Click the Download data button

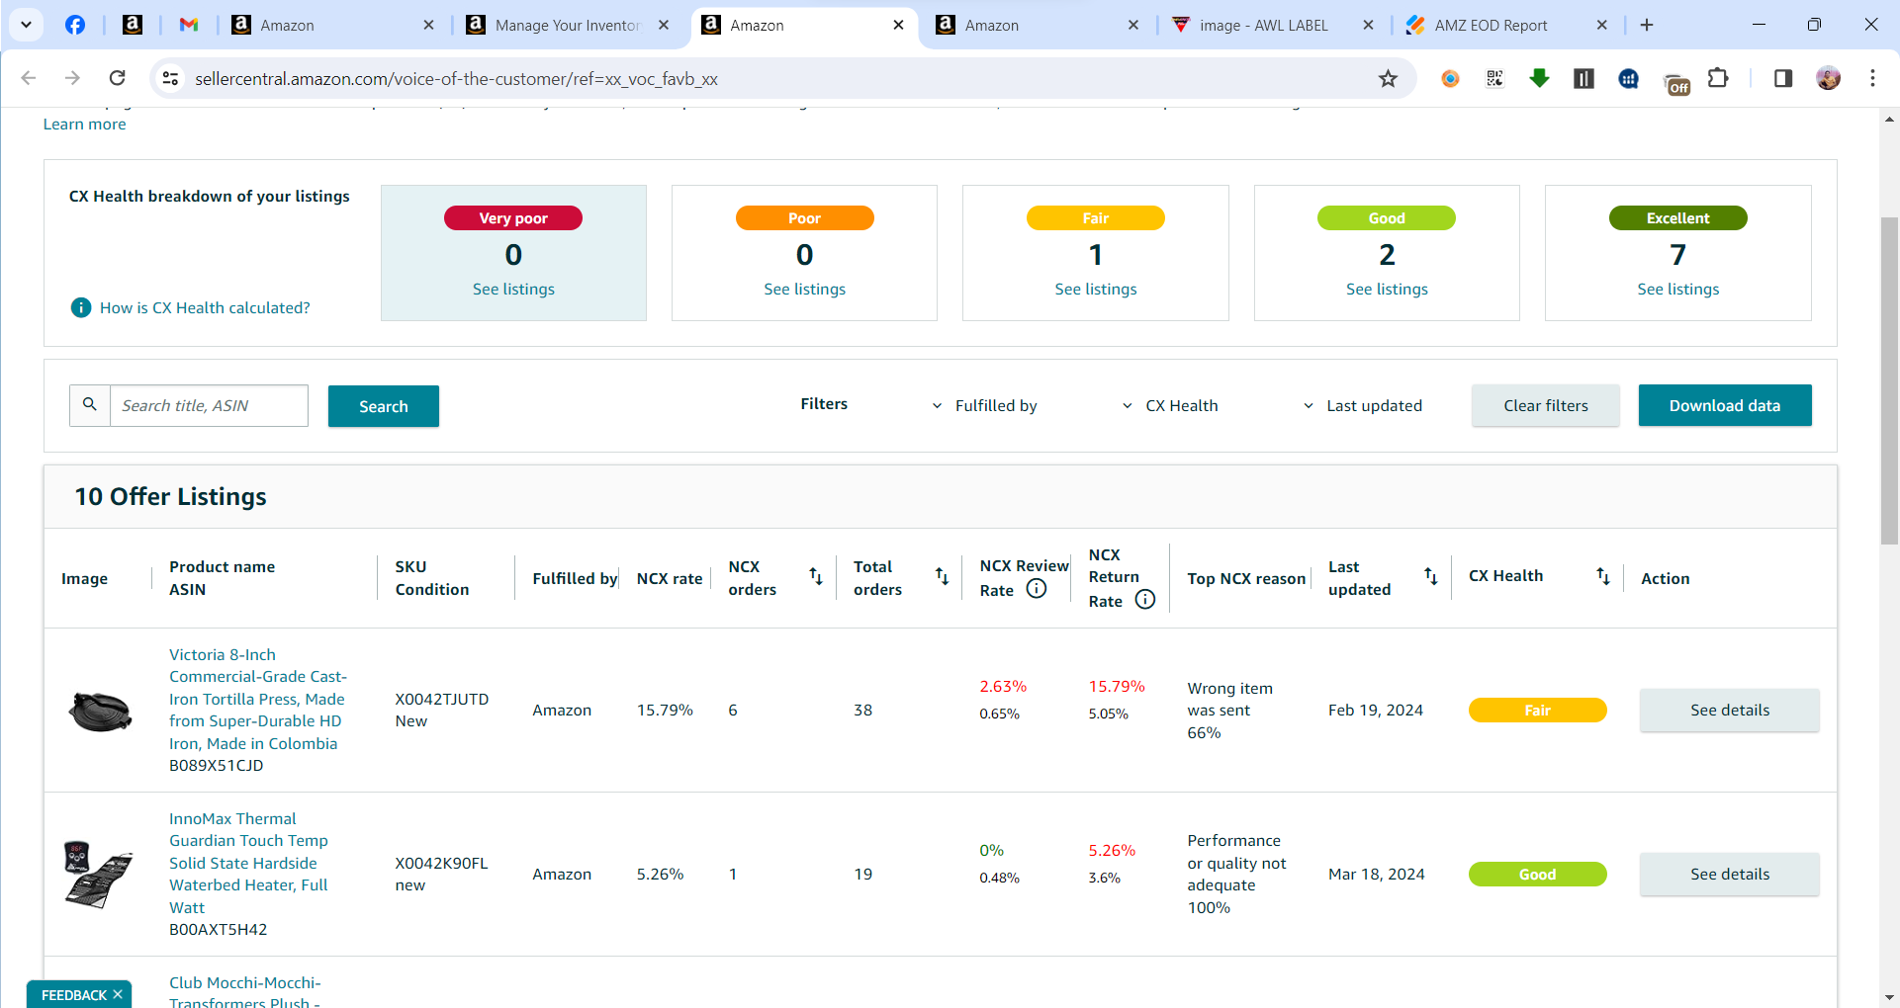pos(1725,405)
